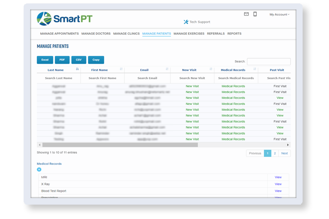
Task: Go to the Referrals menu item
Action: pos(216,34)
